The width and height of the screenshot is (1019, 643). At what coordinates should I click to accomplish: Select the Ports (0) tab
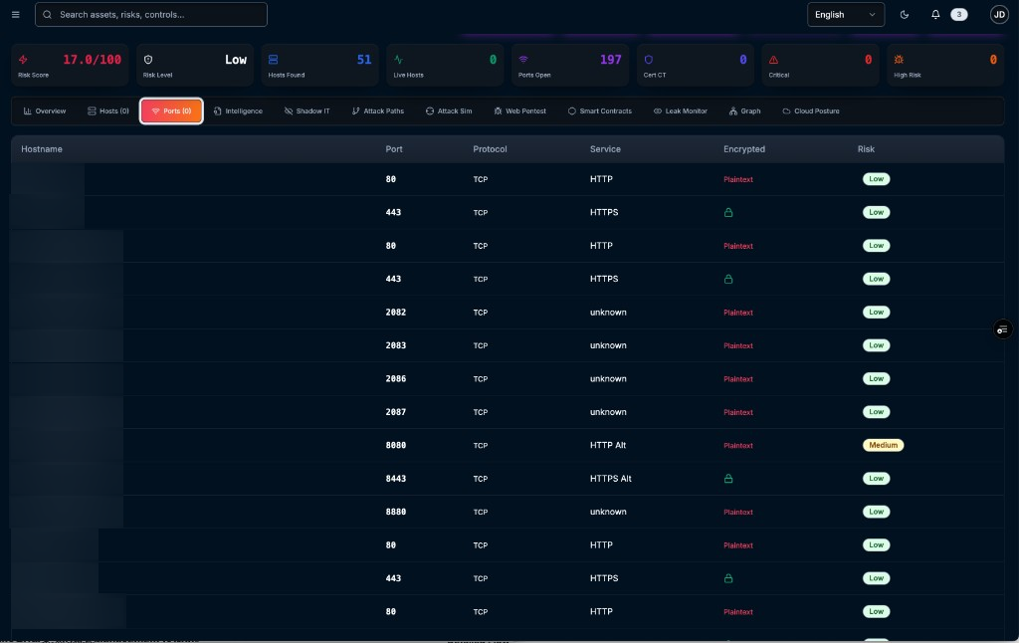171,111
